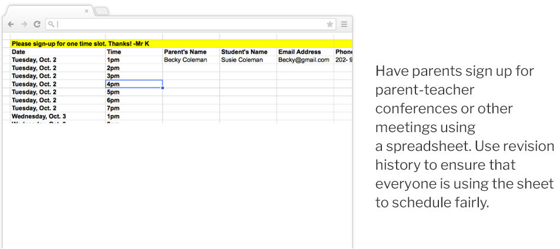Reload the page with the refresh icon
Image resolution: width=560 pixels, height=249 pixels.
tap(37, 24)
